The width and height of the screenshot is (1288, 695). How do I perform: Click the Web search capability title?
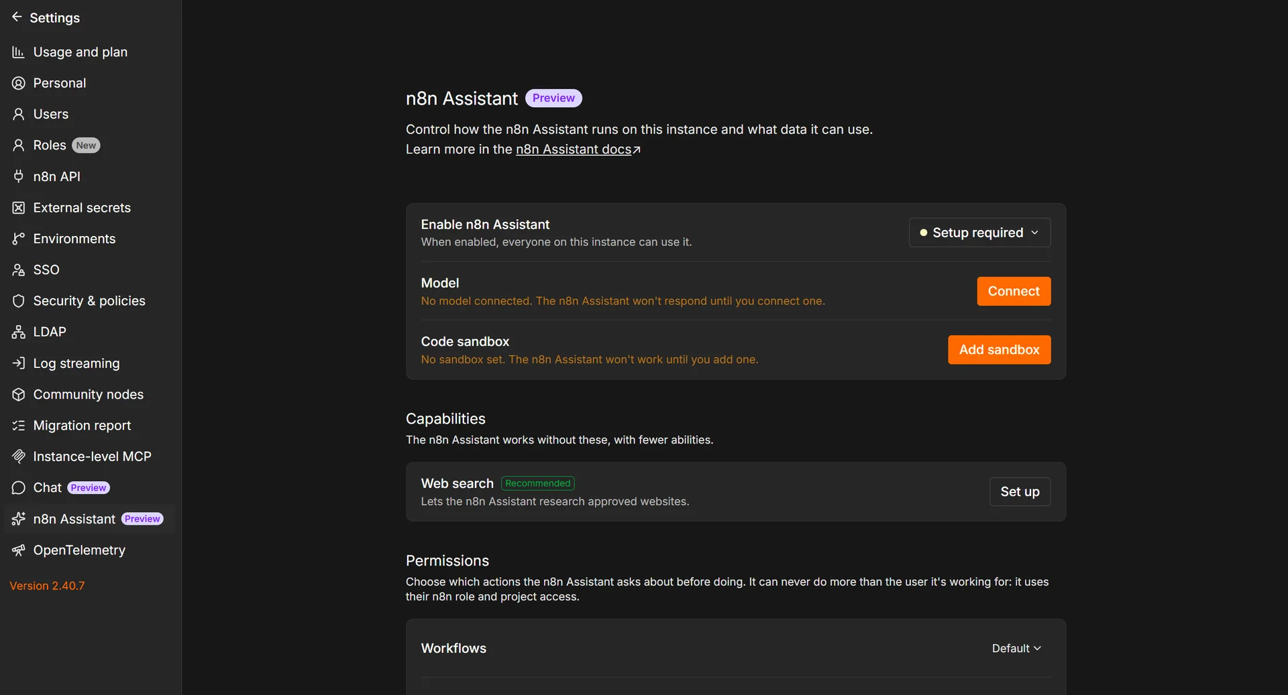[x=457, y=483]
